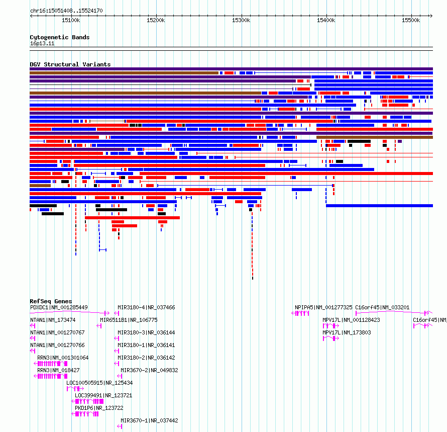This screenshot has height=432, width=447.
Task: Select the MIR3180-4|NR_037466 label
Action: pyautogui.click(x=146, y=307)
